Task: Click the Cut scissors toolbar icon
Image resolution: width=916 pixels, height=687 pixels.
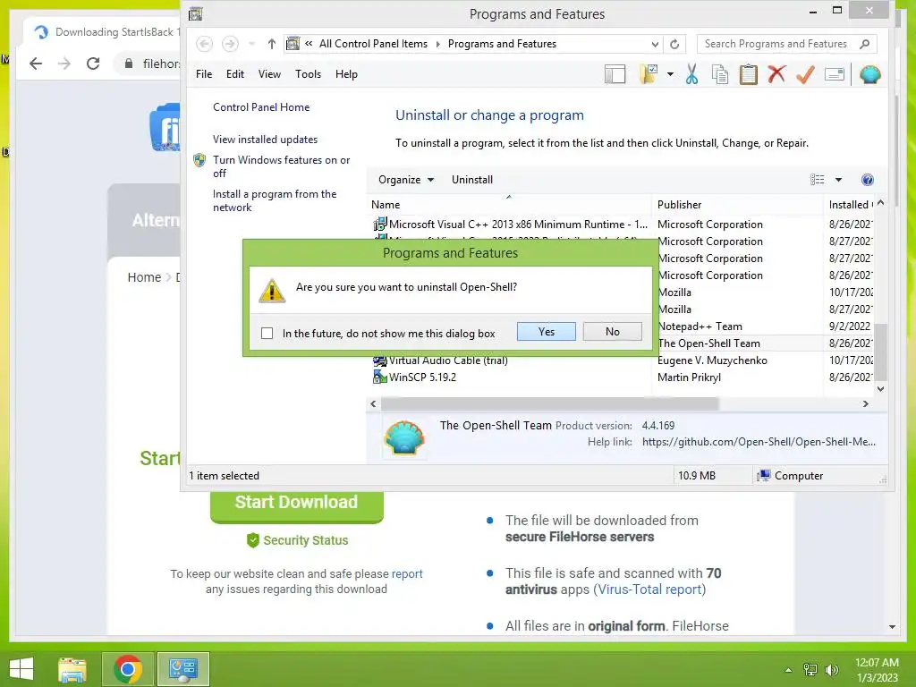Action: 691,75
